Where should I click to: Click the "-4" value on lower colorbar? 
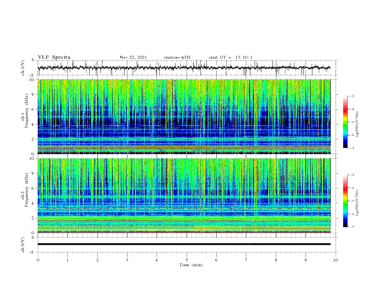coord(352,188)
